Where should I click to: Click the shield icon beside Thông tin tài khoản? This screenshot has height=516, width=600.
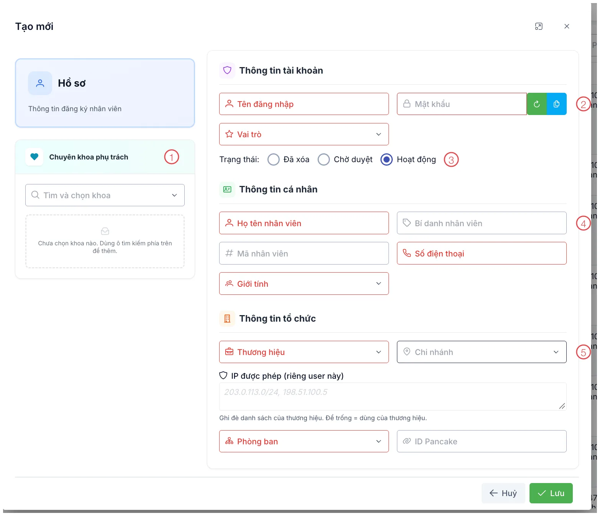227,70
